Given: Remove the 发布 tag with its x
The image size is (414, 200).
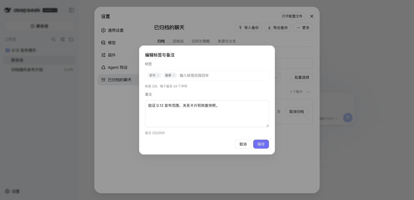Looking at the screenshot, I should pos(158,75).
